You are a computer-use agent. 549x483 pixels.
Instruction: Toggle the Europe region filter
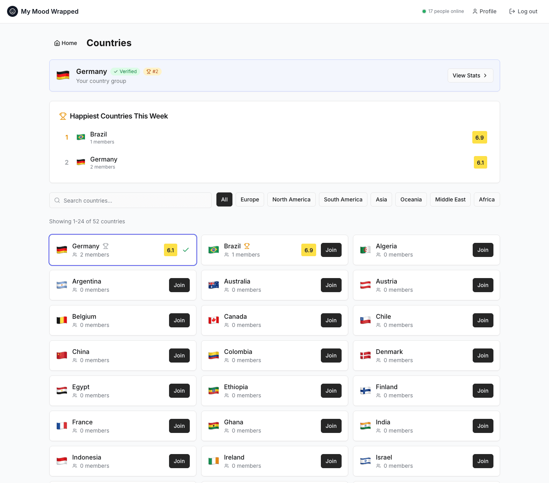pos(250,199)
